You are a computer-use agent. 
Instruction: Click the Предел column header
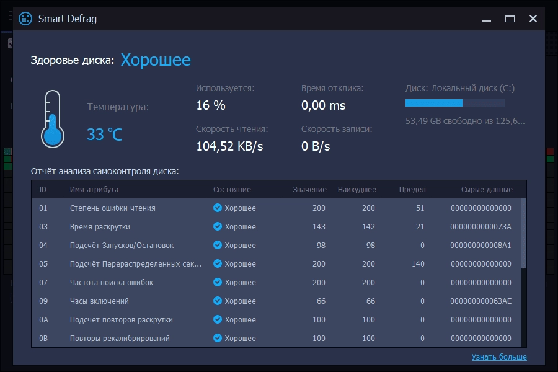point(412,189)
